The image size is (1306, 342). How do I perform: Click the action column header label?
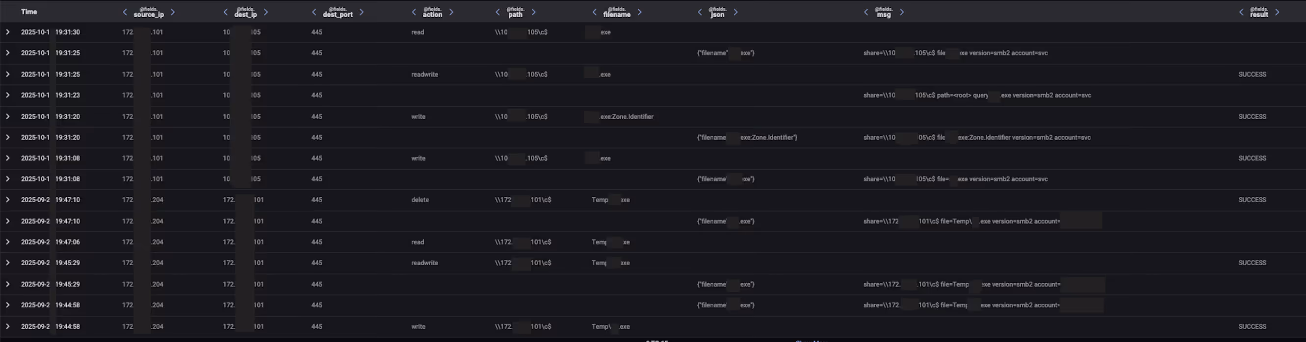coord(432,12)
